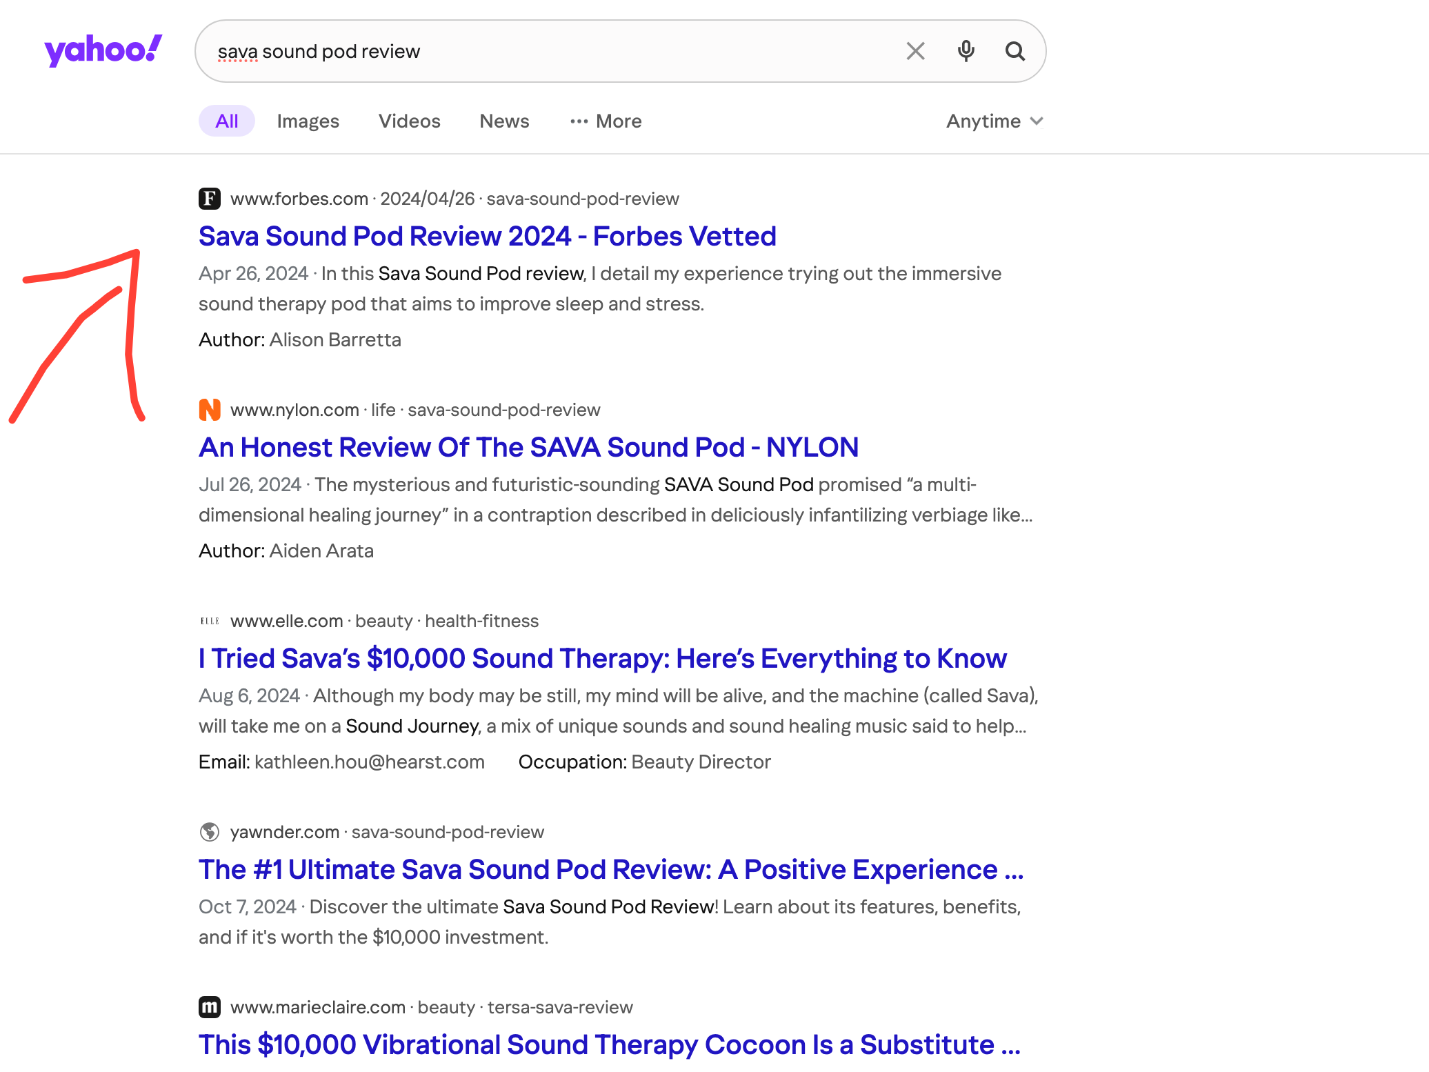Open the More search categories menu
Screen dimensions: 1429x1072
coord(606,121)
